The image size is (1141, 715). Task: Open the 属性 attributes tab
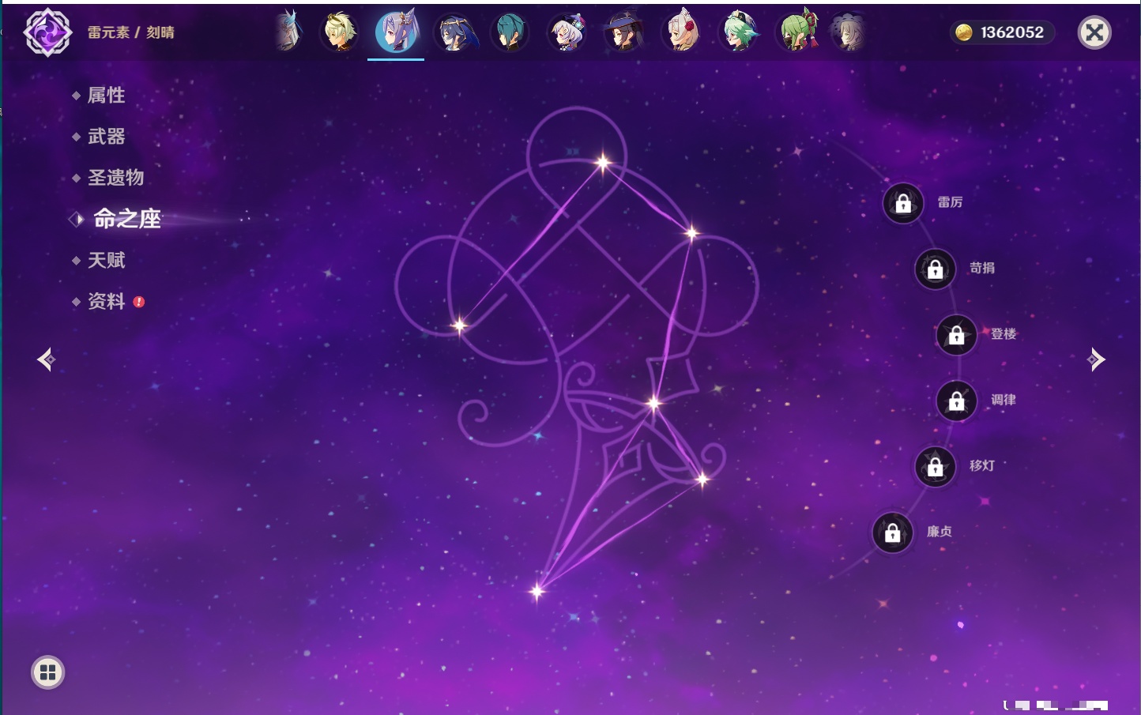(107, 96)
